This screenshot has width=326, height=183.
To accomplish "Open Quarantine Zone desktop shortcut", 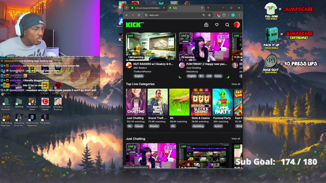I will (19, 120).
